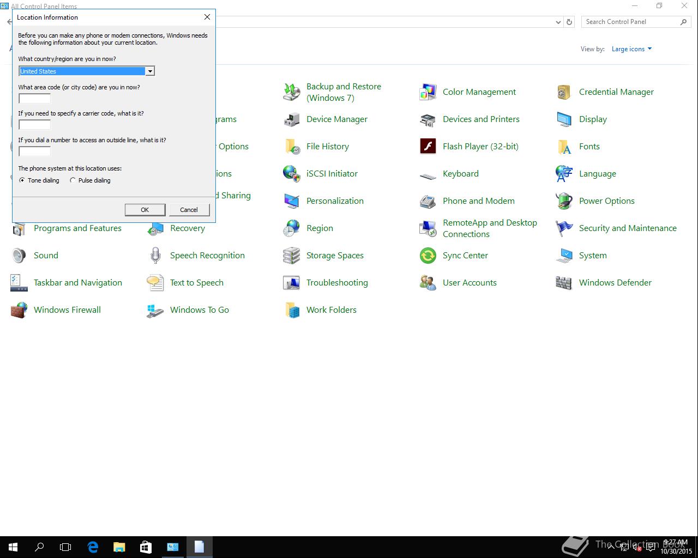698x558 pixels.
Task: Open the Credential Manager icon
Action: click(x=564, y=92)
